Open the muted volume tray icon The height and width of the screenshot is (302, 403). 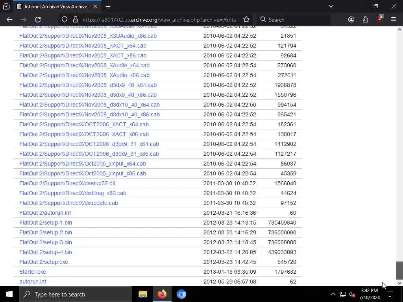[352, 294]
